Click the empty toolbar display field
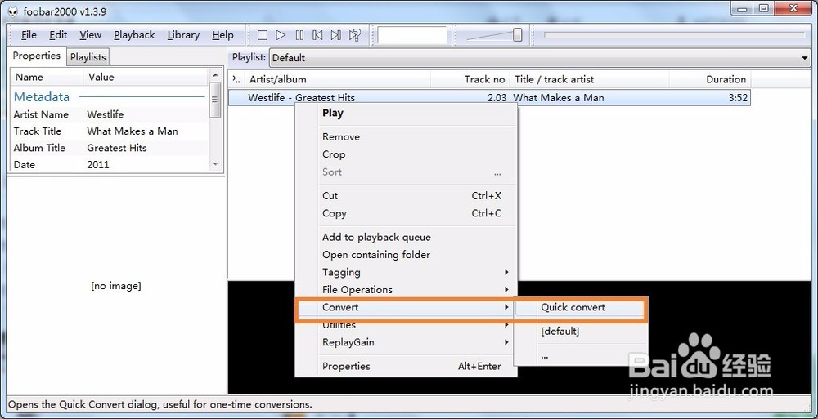The image size is (818, 419). [x=412, y=35]
